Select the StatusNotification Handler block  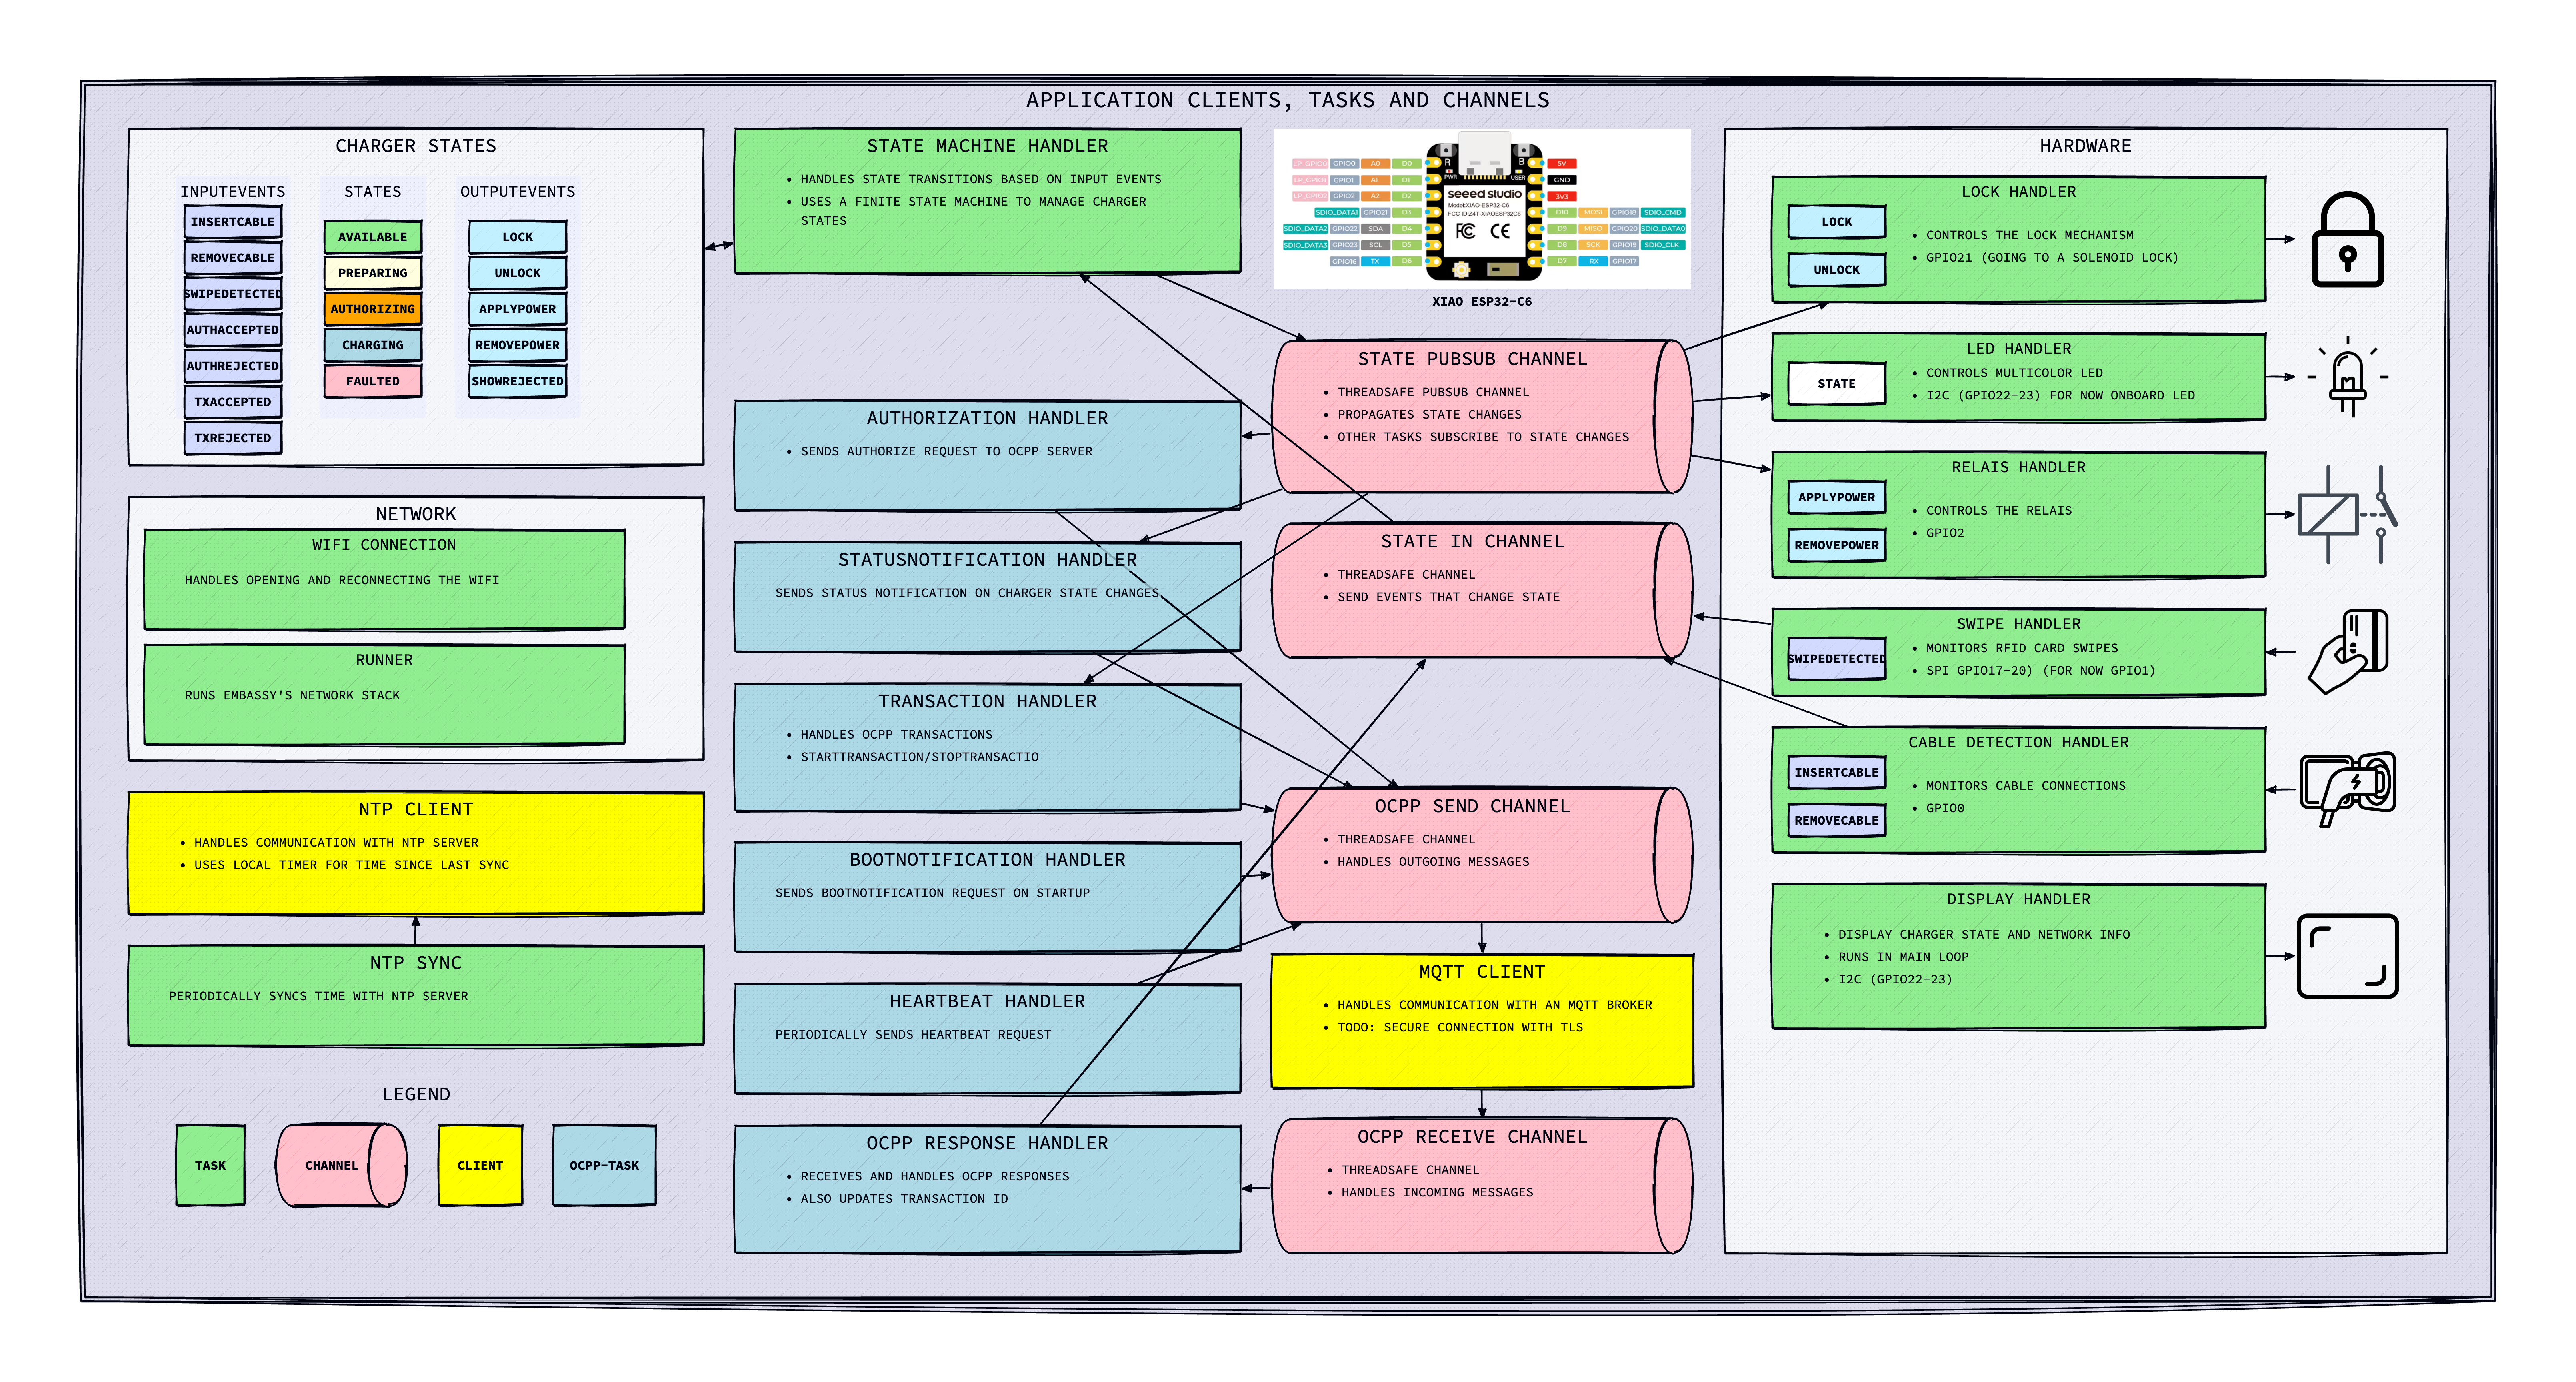tap(987, 597)
